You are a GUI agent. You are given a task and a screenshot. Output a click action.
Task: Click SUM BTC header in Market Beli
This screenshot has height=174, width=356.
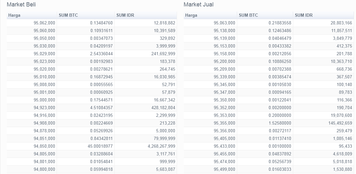click(x=86, y=15)
